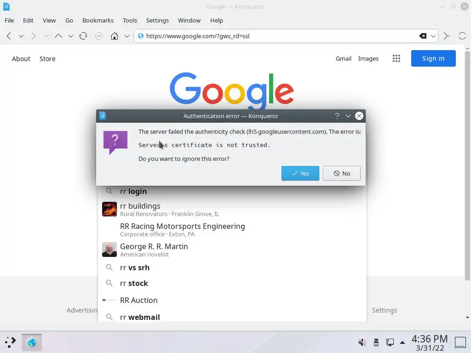
Task: Click the Konqueror window title bar icon
Action: coord(6,6)
